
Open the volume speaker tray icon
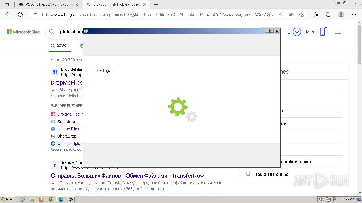point(322,199)
